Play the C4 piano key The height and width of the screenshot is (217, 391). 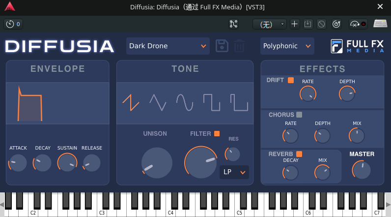pos(170,212)
